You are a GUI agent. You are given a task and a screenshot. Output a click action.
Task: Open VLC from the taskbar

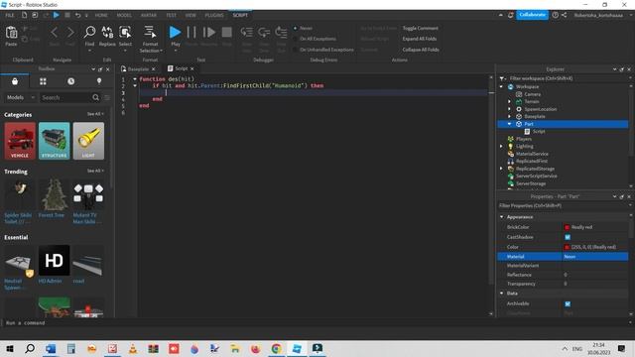(133, 348)
